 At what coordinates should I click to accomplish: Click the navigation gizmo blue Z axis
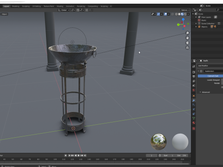click(x=183, y=19)
